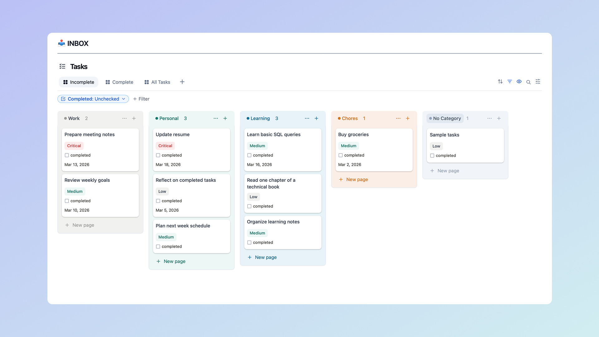Open view settings sliders icon

point(538,81)
